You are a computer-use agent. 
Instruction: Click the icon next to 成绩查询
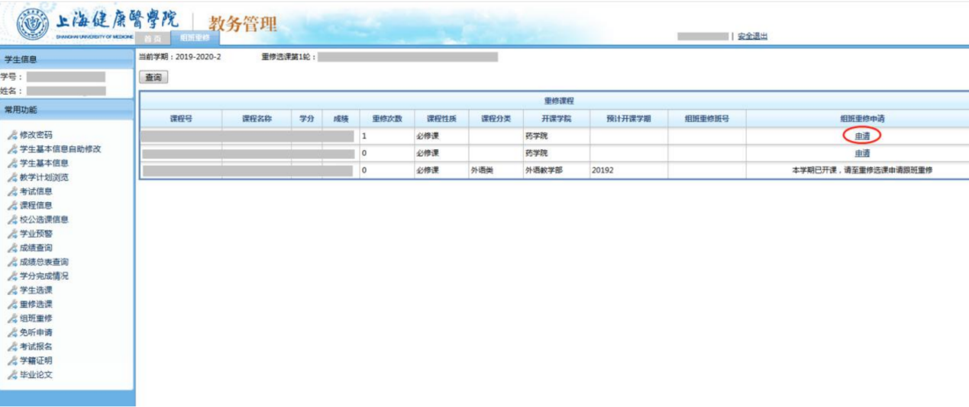click(12, 248)
